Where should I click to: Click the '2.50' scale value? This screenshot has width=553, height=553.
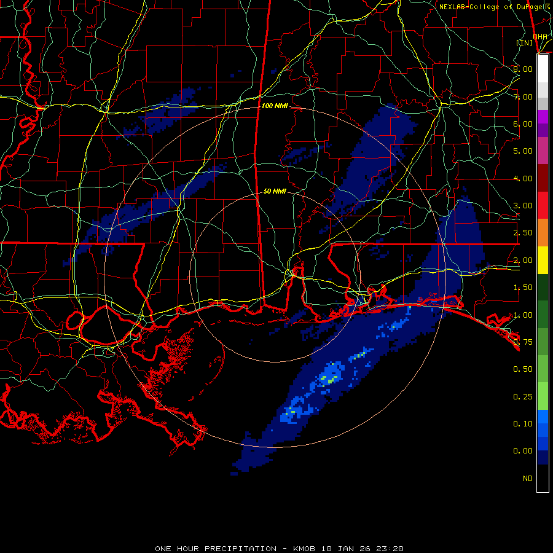523,233
